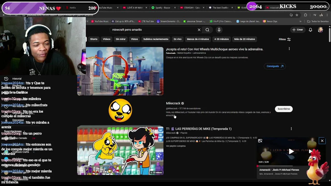Toggle Menos de 4 minutos chip

(198, 39)
